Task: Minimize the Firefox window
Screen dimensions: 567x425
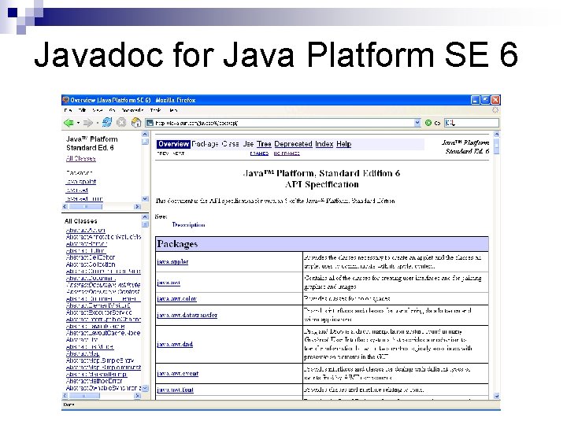Action: click(476, 100)
